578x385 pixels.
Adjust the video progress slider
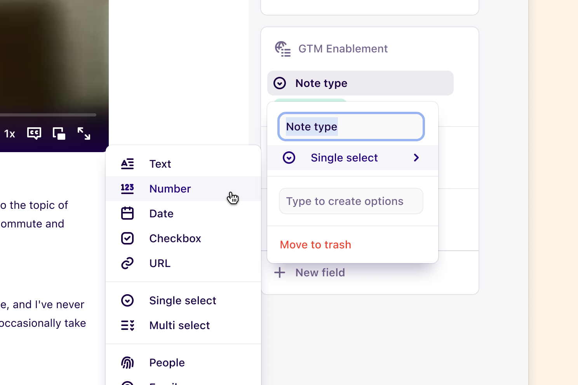(48, 114)
